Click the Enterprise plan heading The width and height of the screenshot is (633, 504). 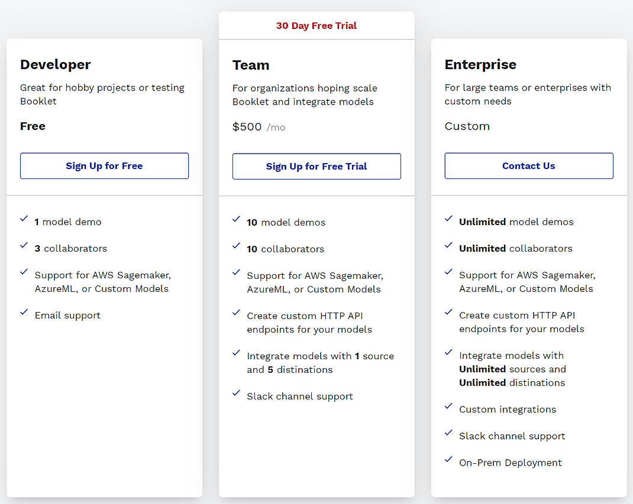(x=480, y=64)
